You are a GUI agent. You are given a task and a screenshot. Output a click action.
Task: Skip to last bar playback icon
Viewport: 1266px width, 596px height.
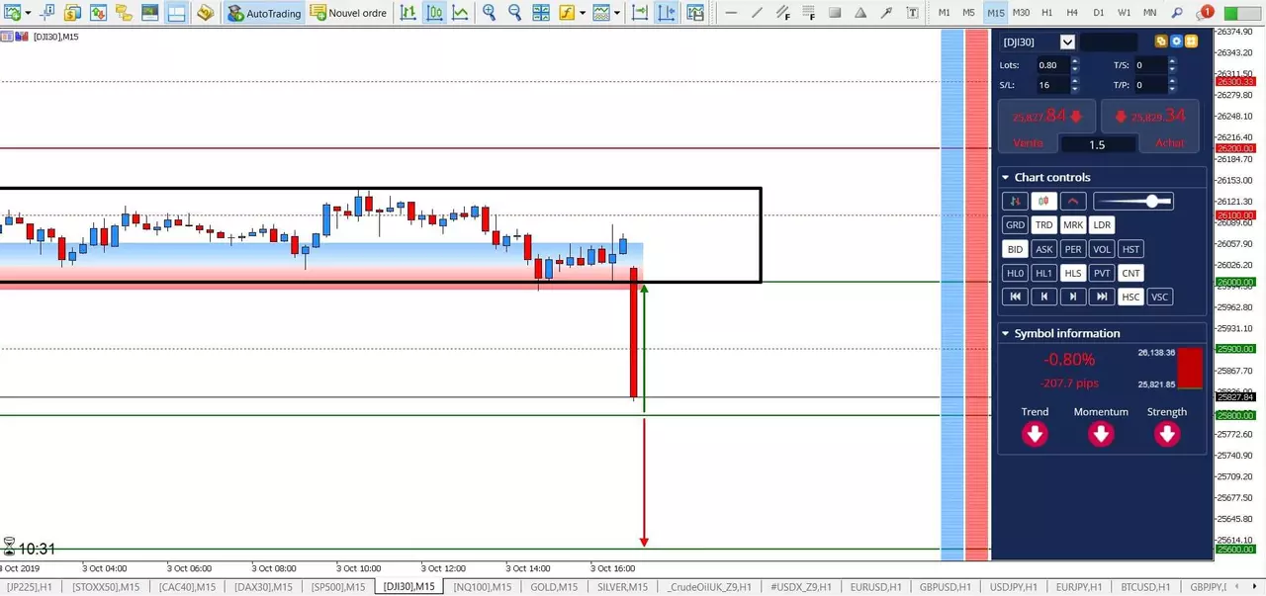[x=1102, y=297]
